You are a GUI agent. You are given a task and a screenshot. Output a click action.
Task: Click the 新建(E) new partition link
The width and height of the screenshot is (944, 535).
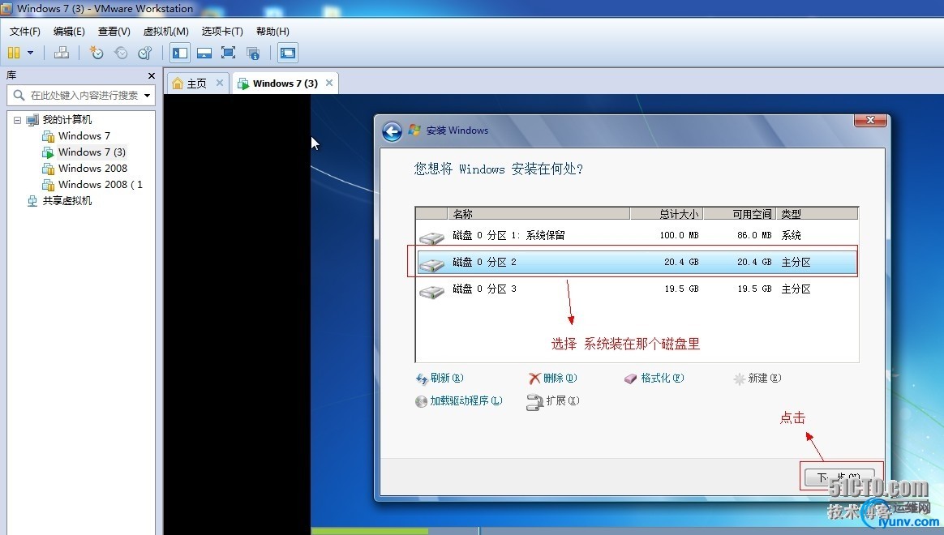(757, 378)
